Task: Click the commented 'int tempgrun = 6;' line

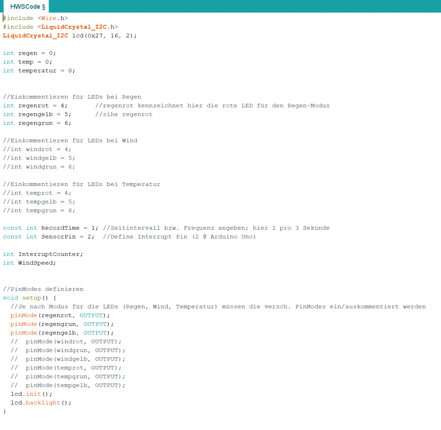Action: pyautogui.click(x=39, y=211)
